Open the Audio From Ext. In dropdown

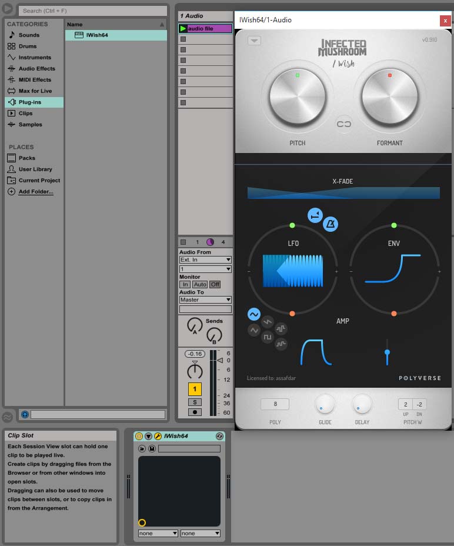(205, 259)
